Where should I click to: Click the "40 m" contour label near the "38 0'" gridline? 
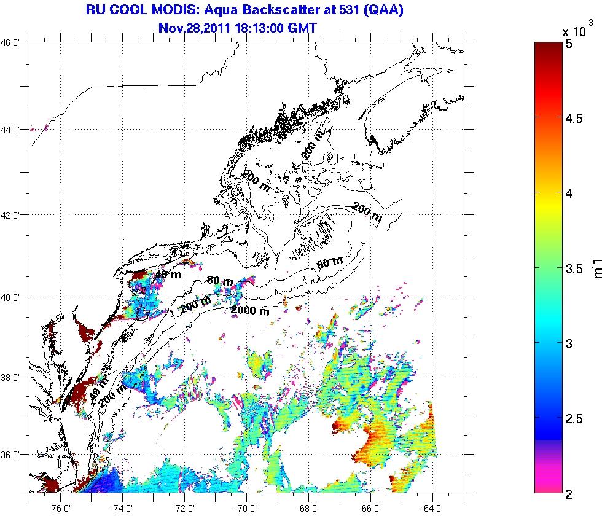[100, 388]
